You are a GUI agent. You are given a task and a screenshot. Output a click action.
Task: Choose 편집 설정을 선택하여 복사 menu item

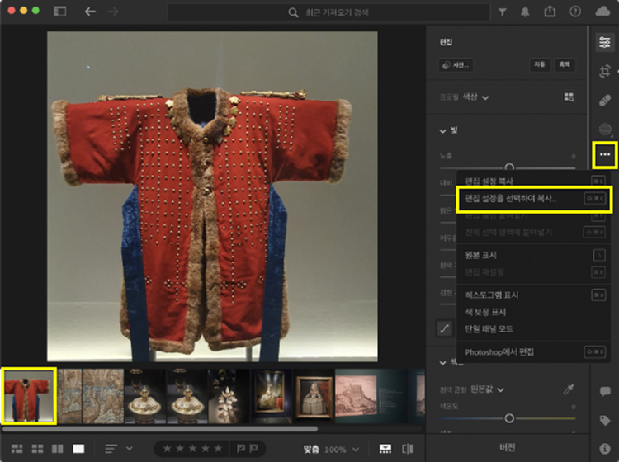[512, 198]
